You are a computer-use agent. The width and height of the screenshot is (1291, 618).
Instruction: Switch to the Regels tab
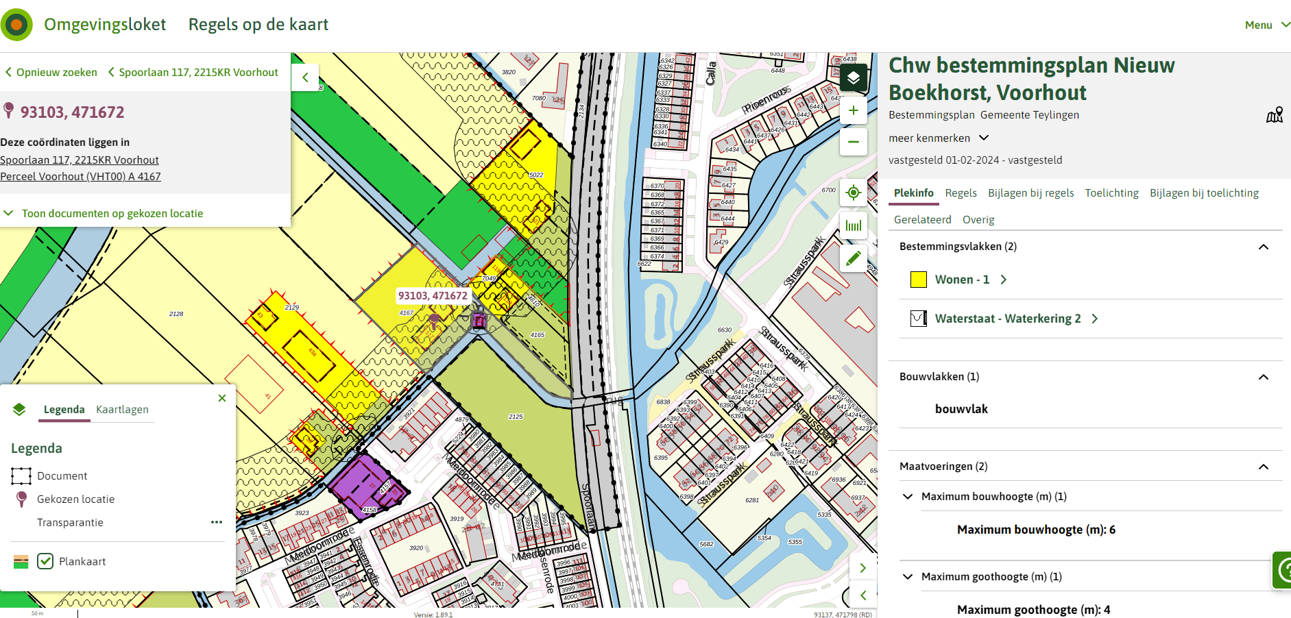pos(960,193)
